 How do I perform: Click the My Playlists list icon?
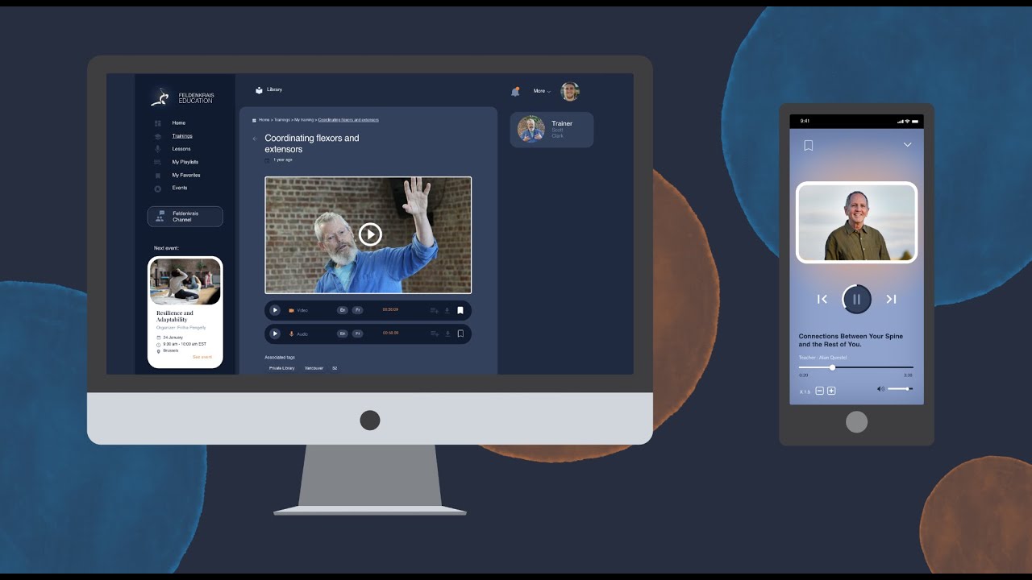(x=157, y=162)
